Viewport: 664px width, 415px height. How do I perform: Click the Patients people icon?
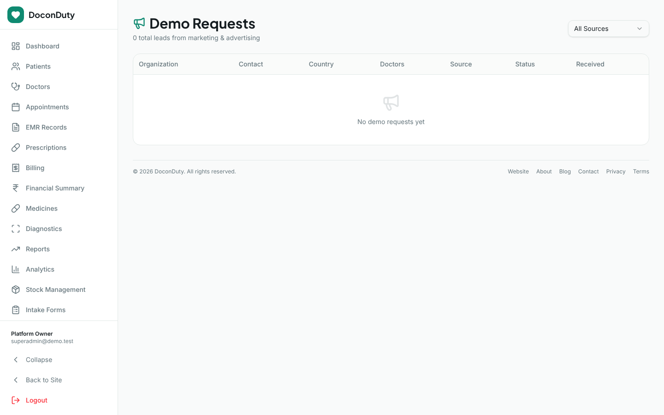(x=16, y=66)
